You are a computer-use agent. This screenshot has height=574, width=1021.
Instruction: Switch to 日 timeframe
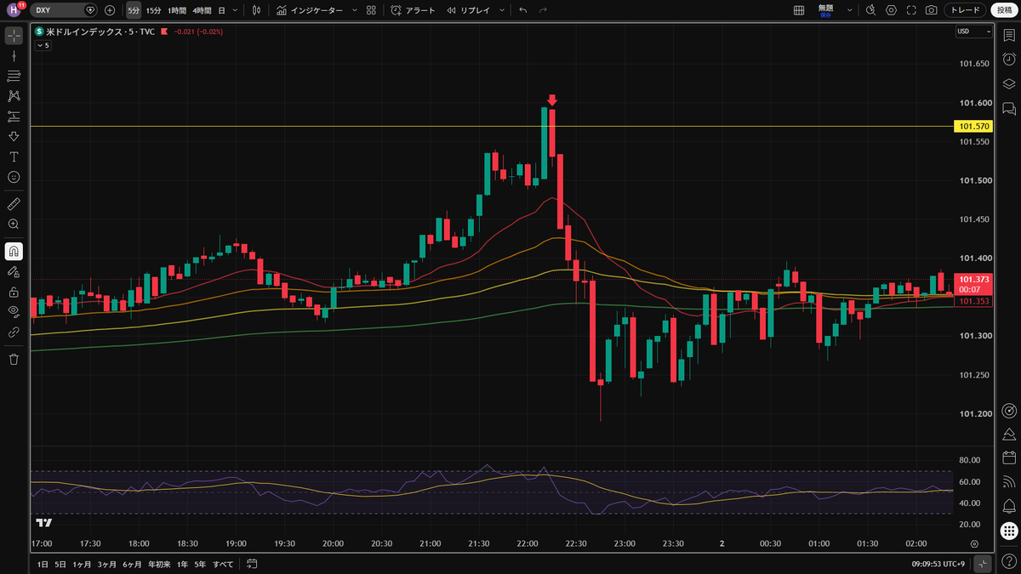pyautogui.click(x=222, y=10)
